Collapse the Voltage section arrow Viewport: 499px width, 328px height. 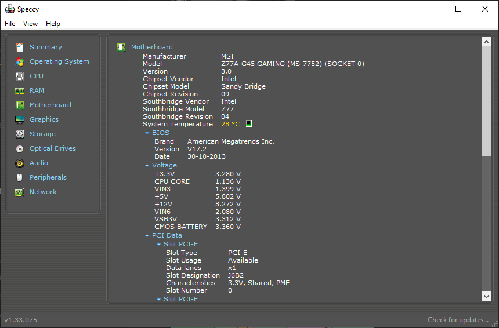147,166
